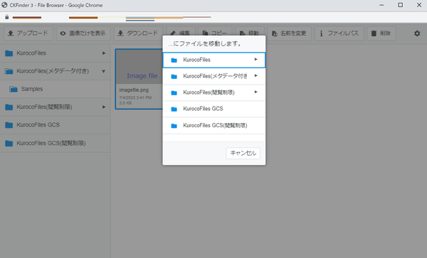Click the KurocoFiles(メタデータ付き) folder icon in the sidebar
Image resolution: width=427 pixels, height=258 pixels.
(9, 72)
